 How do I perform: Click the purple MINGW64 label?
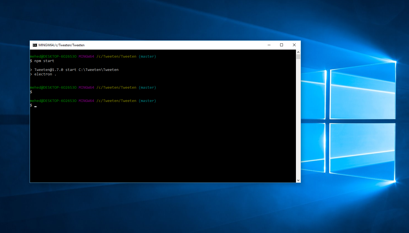coord(86,56)
